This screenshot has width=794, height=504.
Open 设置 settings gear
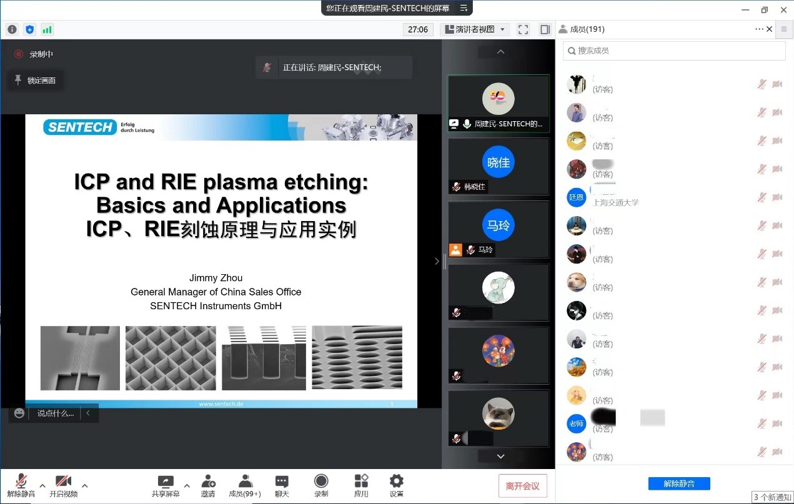396,482
